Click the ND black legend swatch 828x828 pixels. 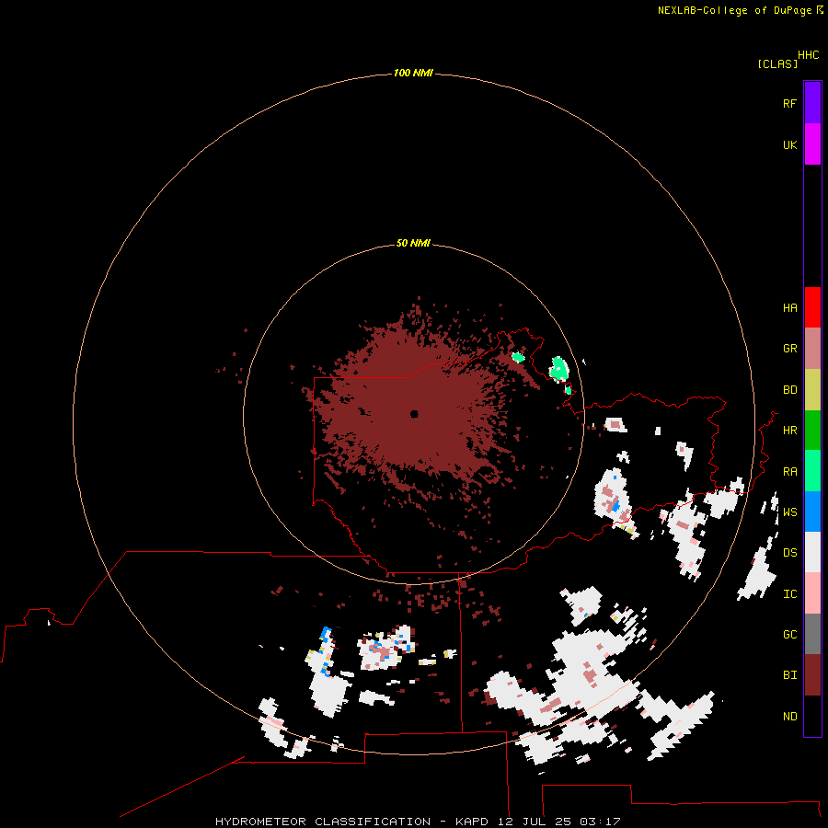pos(812,716)
